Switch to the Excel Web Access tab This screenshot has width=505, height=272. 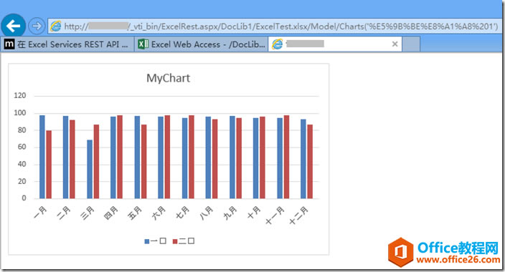(202, 44)
